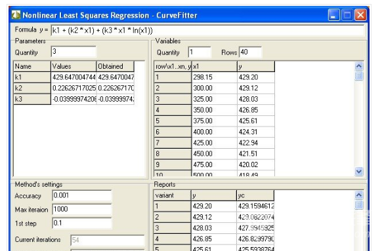The width and height of the screenshot is (382, 251).
Task: Select parameter row k1 name cell
Action: click(32, 77)
